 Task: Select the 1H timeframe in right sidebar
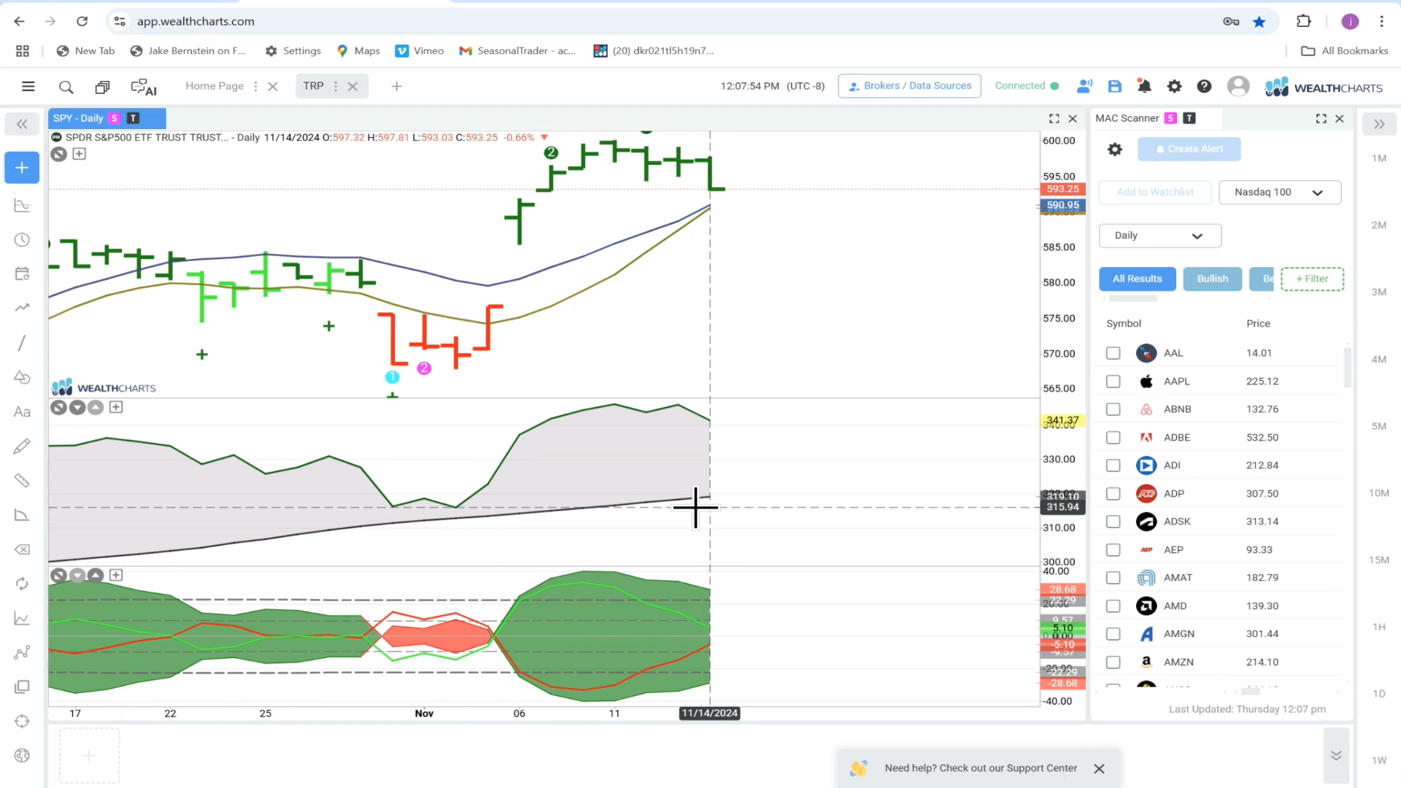pyautogui.click(x=1378, y=627)
